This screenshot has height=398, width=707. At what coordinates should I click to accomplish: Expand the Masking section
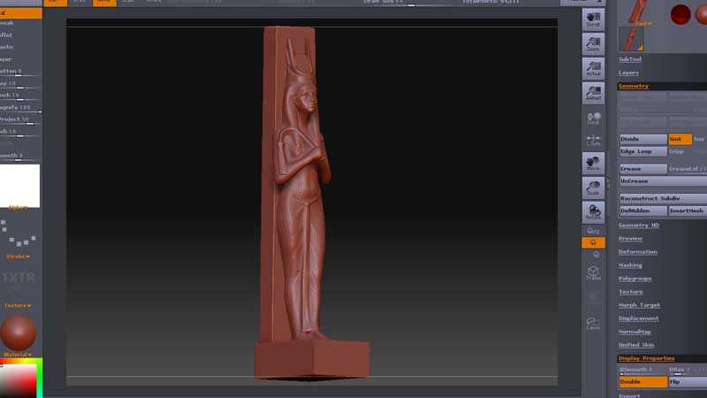(x=630, y=264)
